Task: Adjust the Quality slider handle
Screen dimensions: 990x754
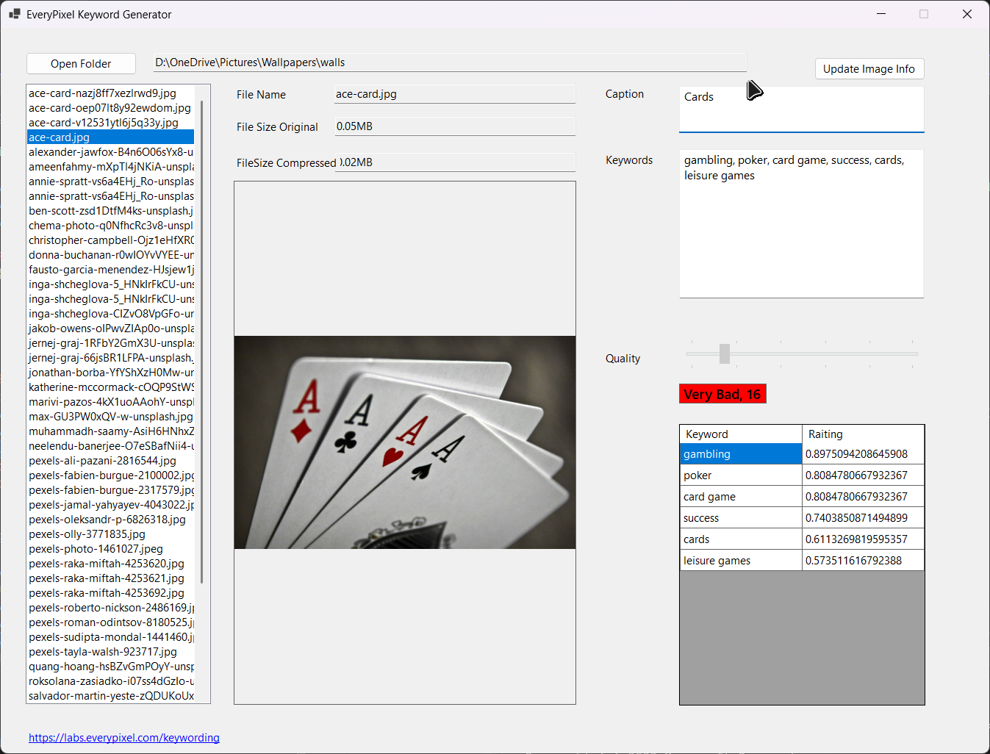Action: [725, 353]
